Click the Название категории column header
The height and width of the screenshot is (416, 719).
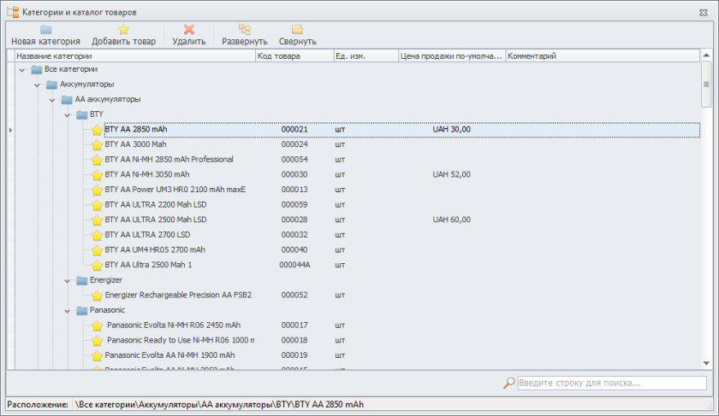point(134,56)
